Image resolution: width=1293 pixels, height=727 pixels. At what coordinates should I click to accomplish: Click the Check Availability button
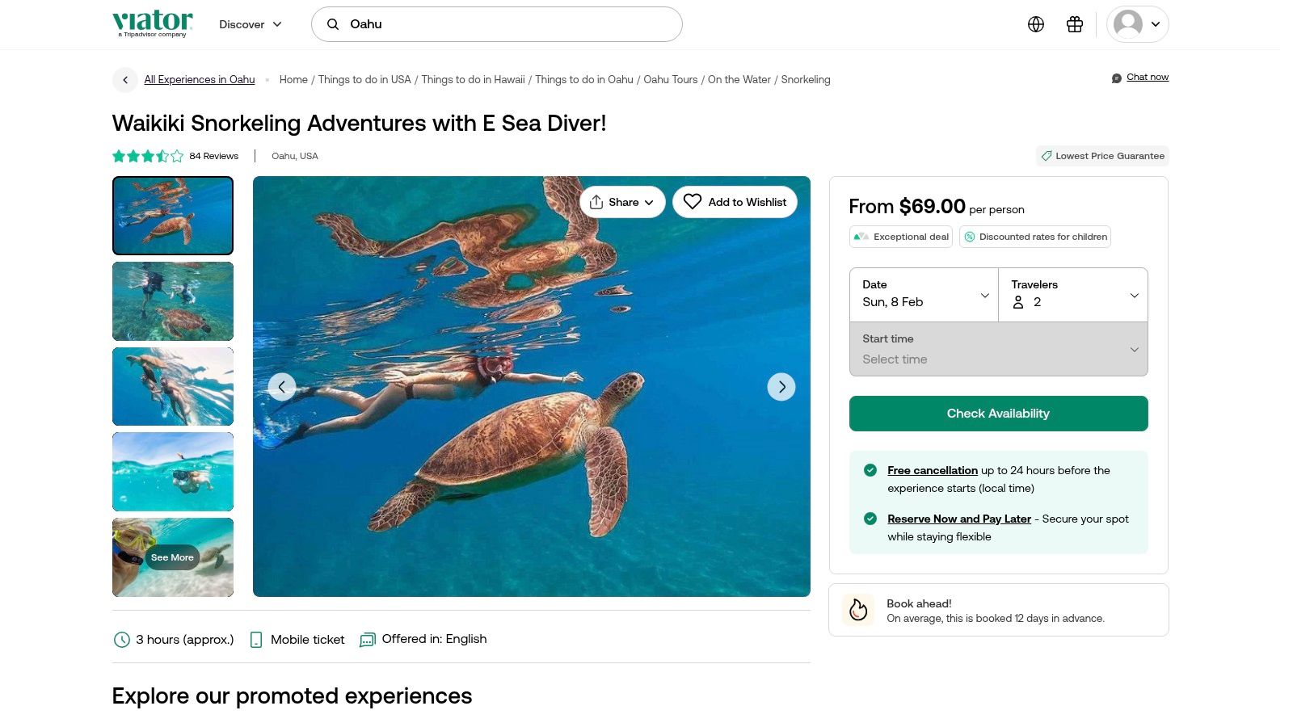pos(998,414)
